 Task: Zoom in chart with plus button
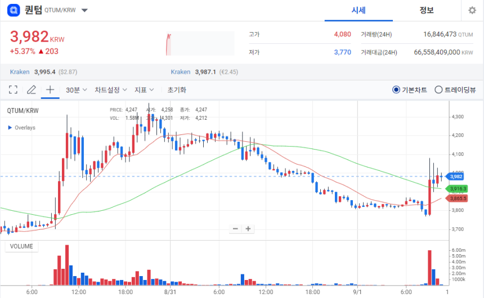click(x=248, y=229)
